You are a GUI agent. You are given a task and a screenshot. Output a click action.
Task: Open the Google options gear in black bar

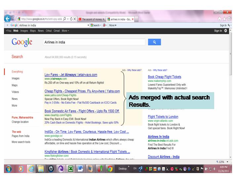[226, 31]
